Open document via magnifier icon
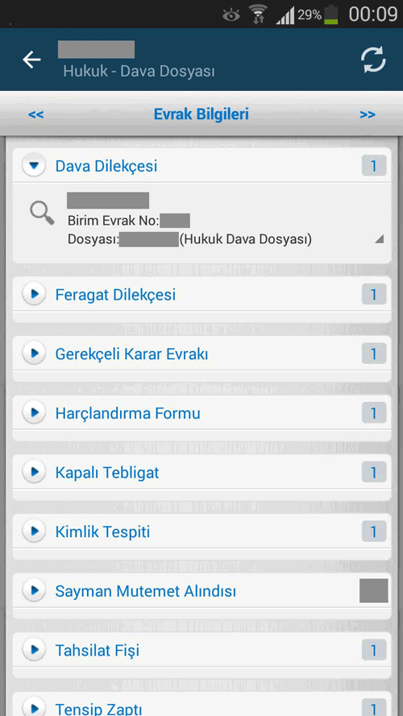 tap(42, 214)
